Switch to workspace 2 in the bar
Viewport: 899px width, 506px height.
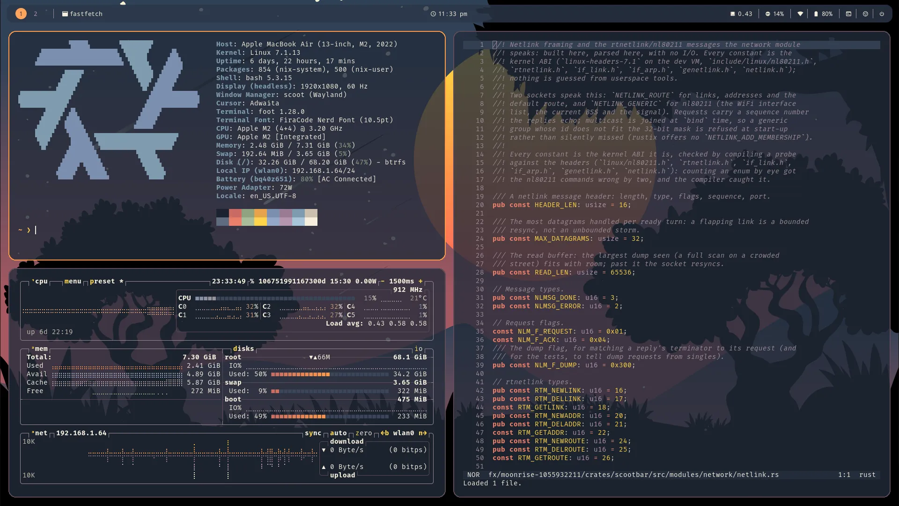point(35,14)
